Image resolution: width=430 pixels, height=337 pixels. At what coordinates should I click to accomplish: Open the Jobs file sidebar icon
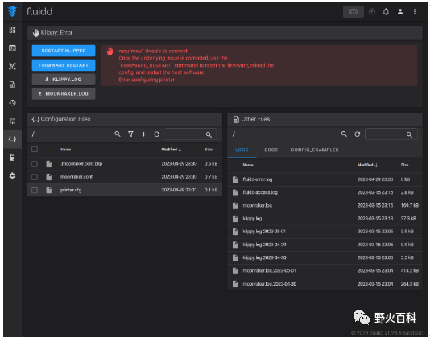pos(12,84)
